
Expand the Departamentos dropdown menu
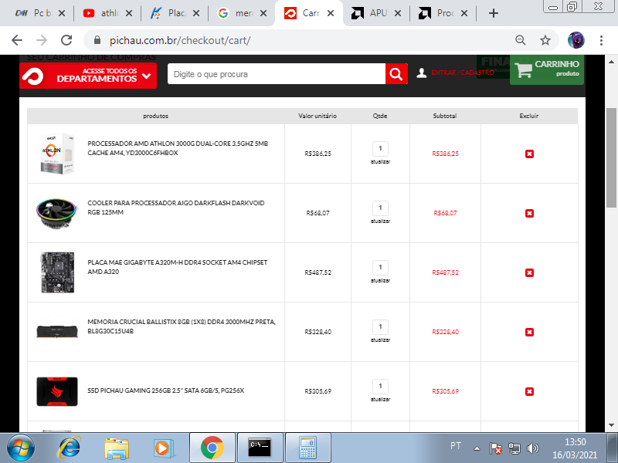tap(88, 76)
